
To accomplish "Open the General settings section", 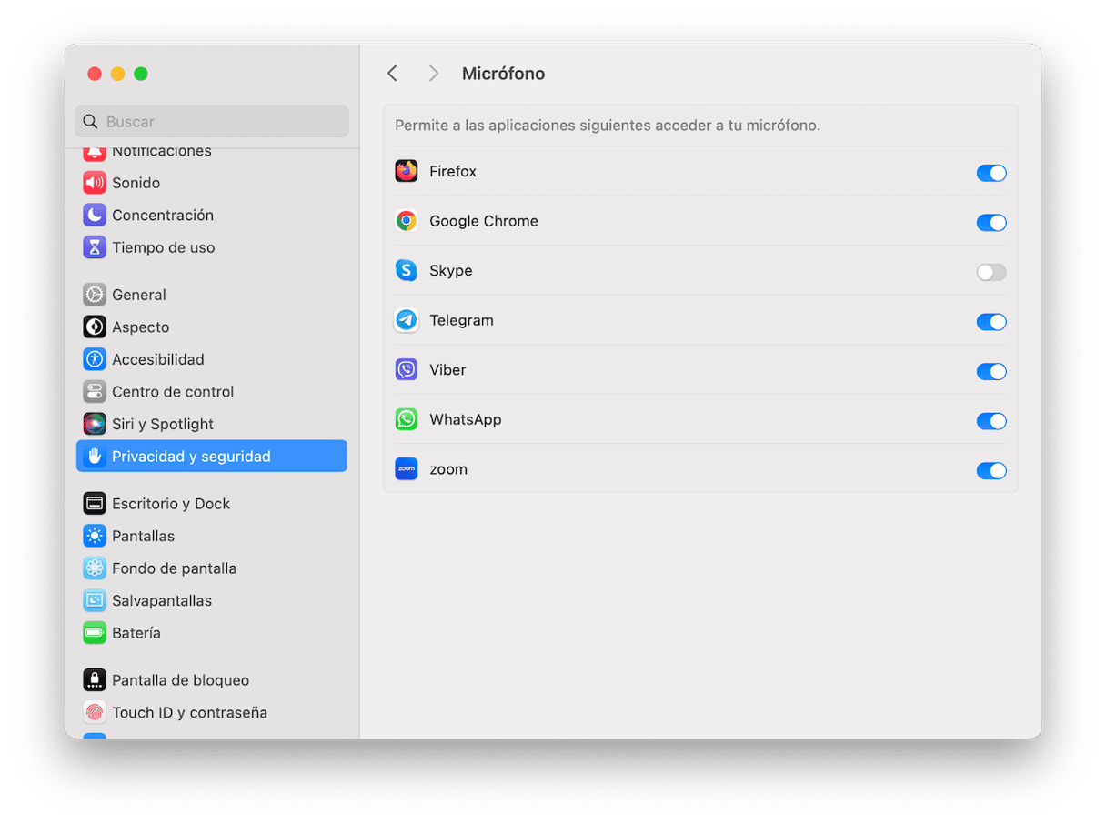I will click(x=138, y=295).
